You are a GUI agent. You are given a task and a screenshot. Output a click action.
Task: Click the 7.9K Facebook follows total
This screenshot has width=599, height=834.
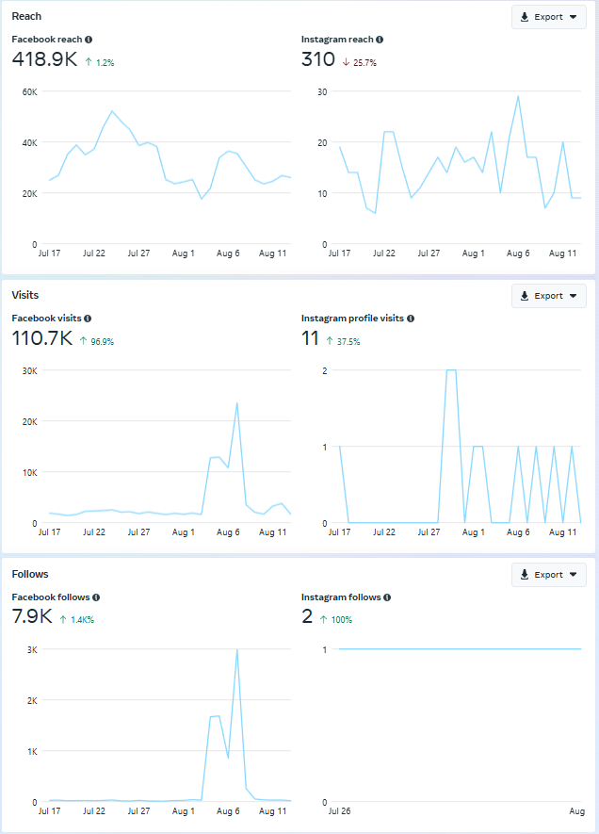point(31,617)
